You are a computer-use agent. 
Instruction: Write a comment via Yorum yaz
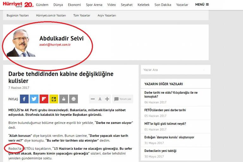[x=123, y=99]
